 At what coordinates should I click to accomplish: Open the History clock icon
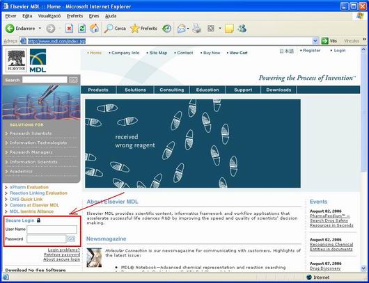(166, 29)
